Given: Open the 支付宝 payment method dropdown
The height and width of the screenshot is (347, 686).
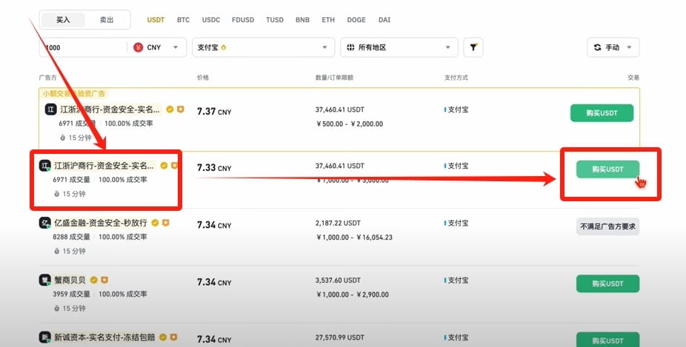Looking at the screenshot, I should [x=264, y=47].
